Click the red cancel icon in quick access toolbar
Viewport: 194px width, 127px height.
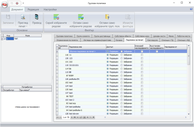pyautogui.click(x=17, y=3)
